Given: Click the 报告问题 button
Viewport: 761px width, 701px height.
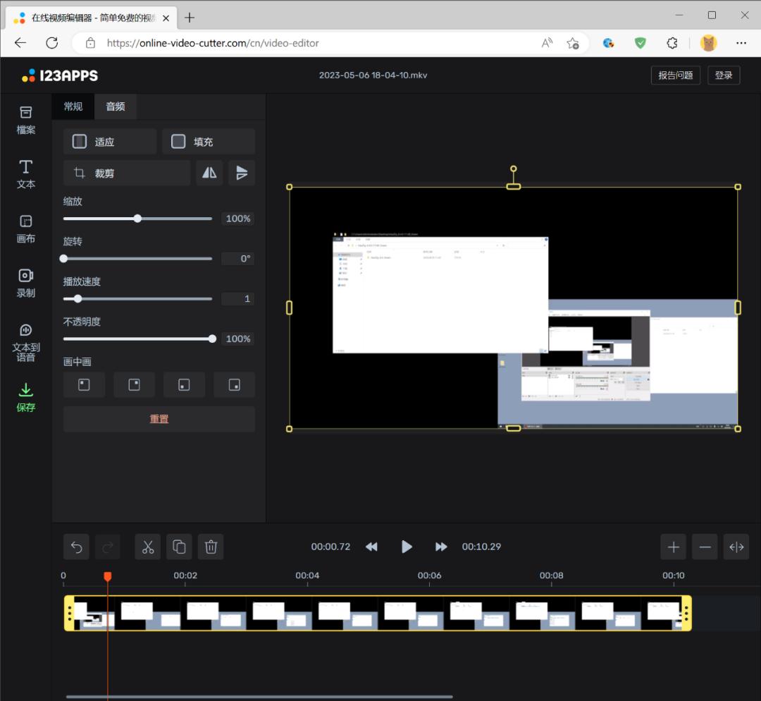Looking at the screenshot, I should click(x=675, y=75).
